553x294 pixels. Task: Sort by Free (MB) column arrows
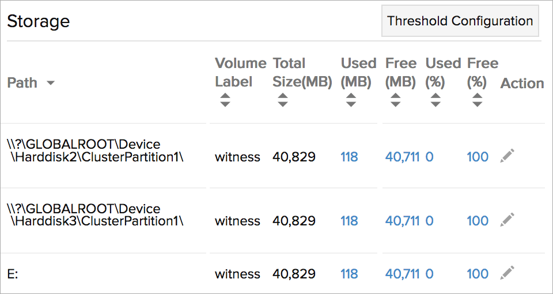coord(395,99)
